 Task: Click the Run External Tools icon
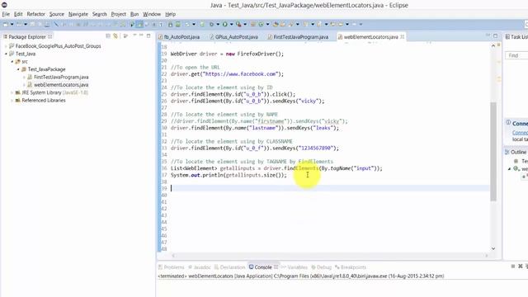click(x=238, y=24)
